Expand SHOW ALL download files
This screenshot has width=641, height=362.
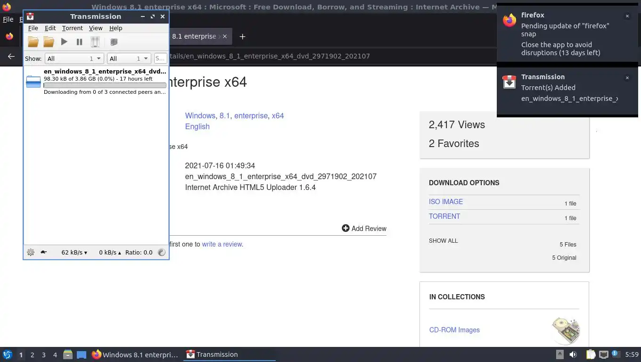click(x=444, y=241)
